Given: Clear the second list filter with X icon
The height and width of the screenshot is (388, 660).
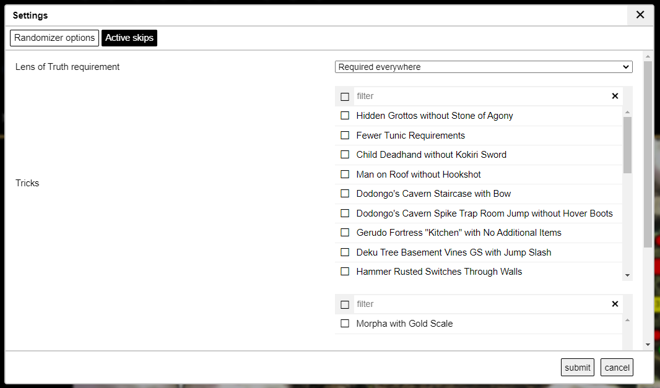Looking at the screenshot, I should pos(615,304).
